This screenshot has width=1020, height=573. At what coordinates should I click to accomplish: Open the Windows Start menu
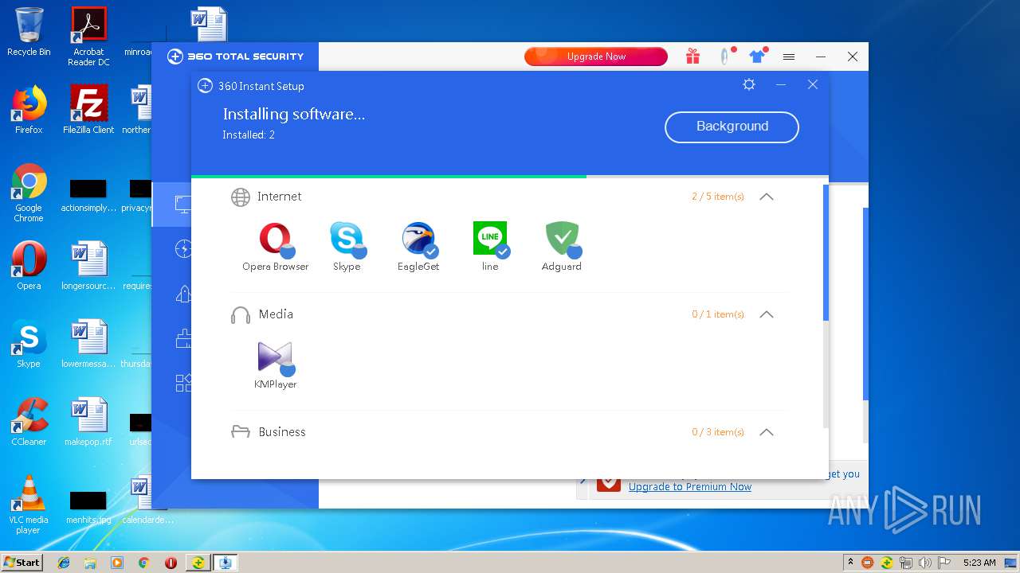tap(22, 562)
